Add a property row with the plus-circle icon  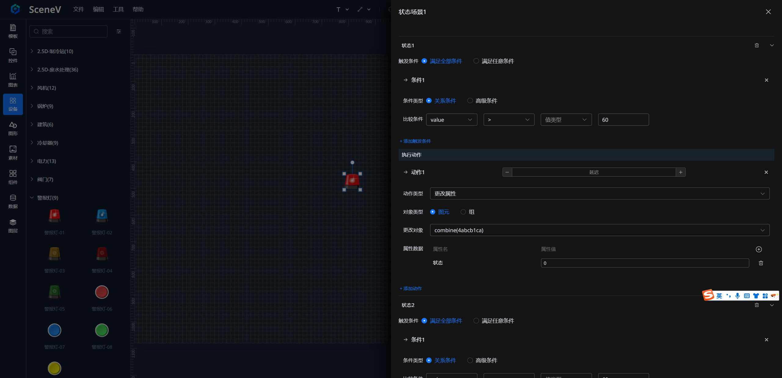758,249
